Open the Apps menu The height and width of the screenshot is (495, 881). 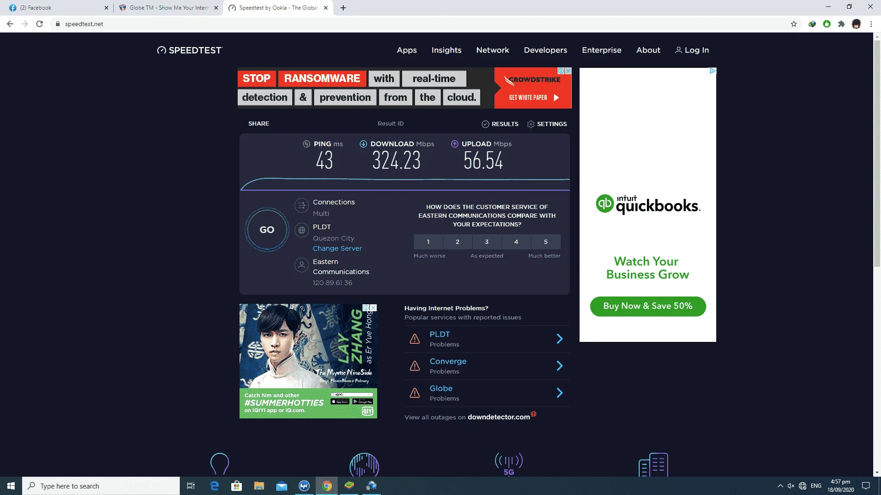[x=407, y=50]
